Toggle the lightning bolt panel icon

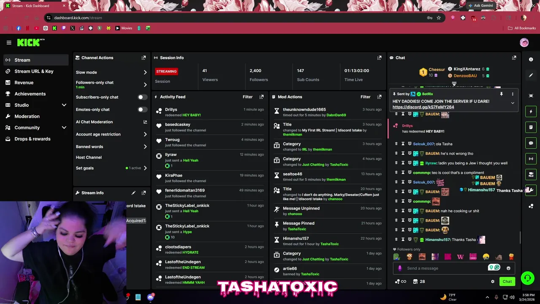click(531, 111)
